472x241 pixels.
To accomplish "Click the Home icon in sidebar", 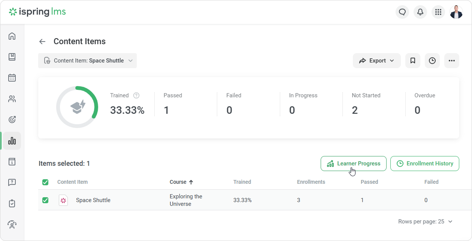I will 12,36.
